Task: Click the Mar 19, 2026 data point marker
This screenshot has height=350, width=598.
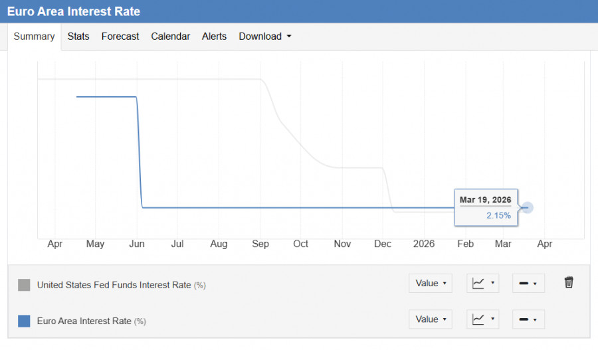Action: [x=528, y=208]
